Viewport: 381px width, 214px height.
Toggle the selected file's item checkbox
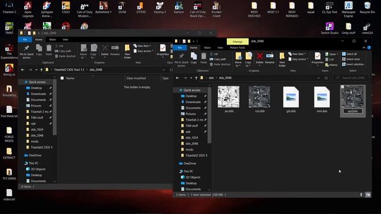coord(342,87)
